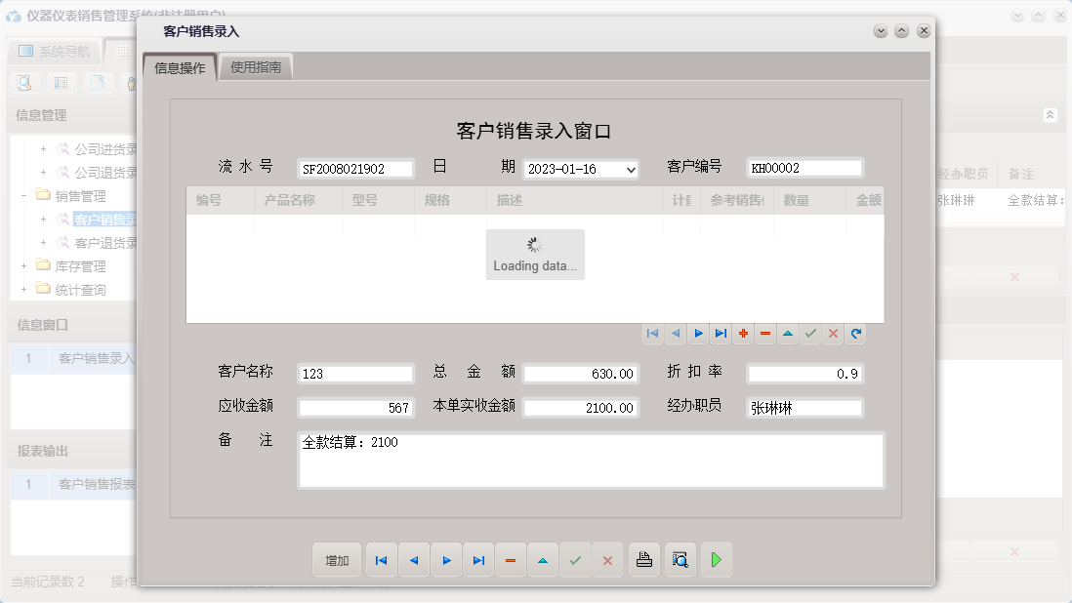This screenshot has width=1072, height=603.
Task: Click inside the 客户名称 input field
Action: (354, 373)
